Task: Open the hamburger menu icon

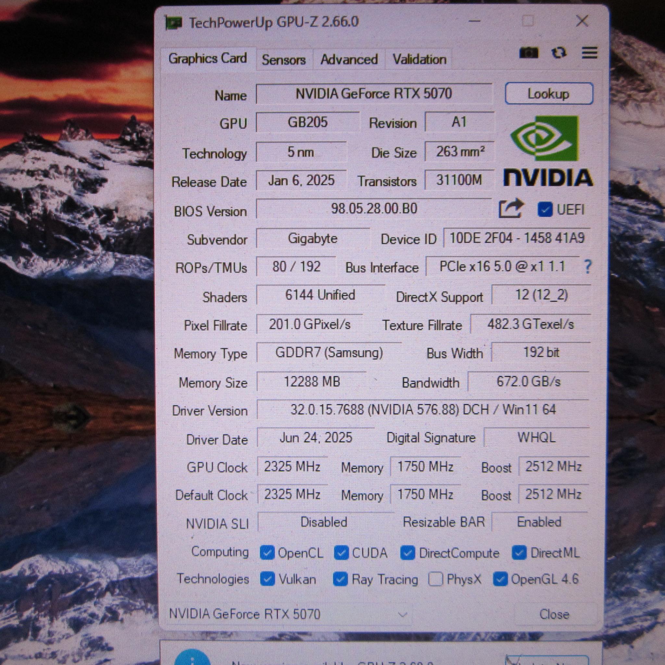Action: tap(590, 53)
